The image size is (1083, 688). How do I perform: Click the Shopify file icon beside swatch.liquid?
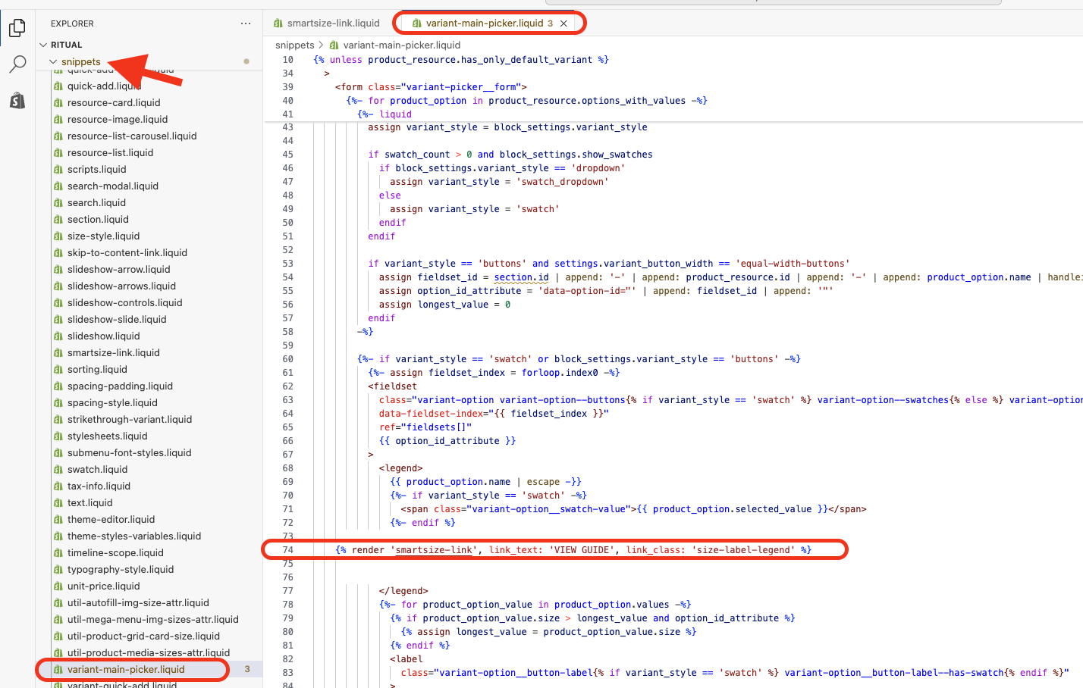point(58,470)
